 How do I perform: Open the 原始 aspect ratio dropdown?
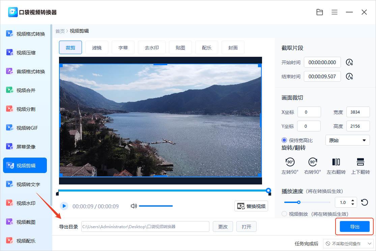347,140
